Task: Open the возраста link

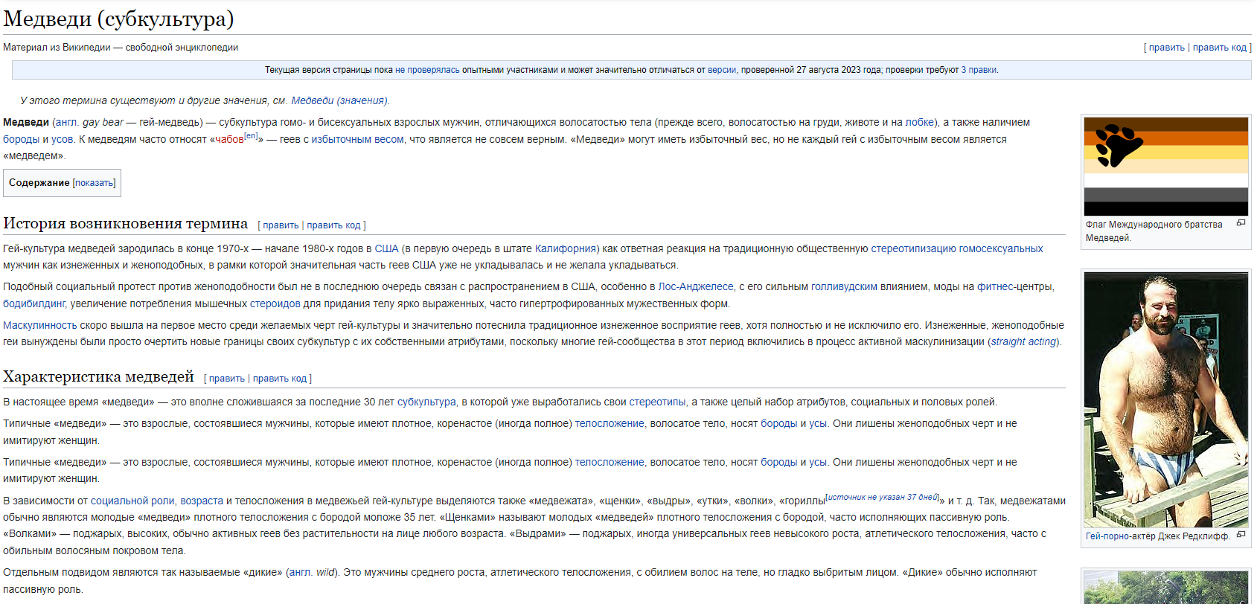Action: (202, 501)
